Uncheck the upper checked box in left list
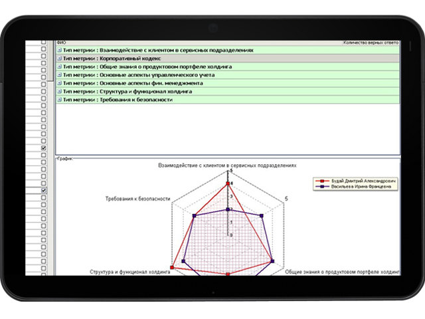 point(44,148)
